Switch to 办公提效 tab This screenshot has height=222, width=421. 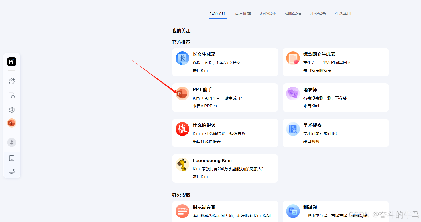pyautogui.click(x=268, y=14)
